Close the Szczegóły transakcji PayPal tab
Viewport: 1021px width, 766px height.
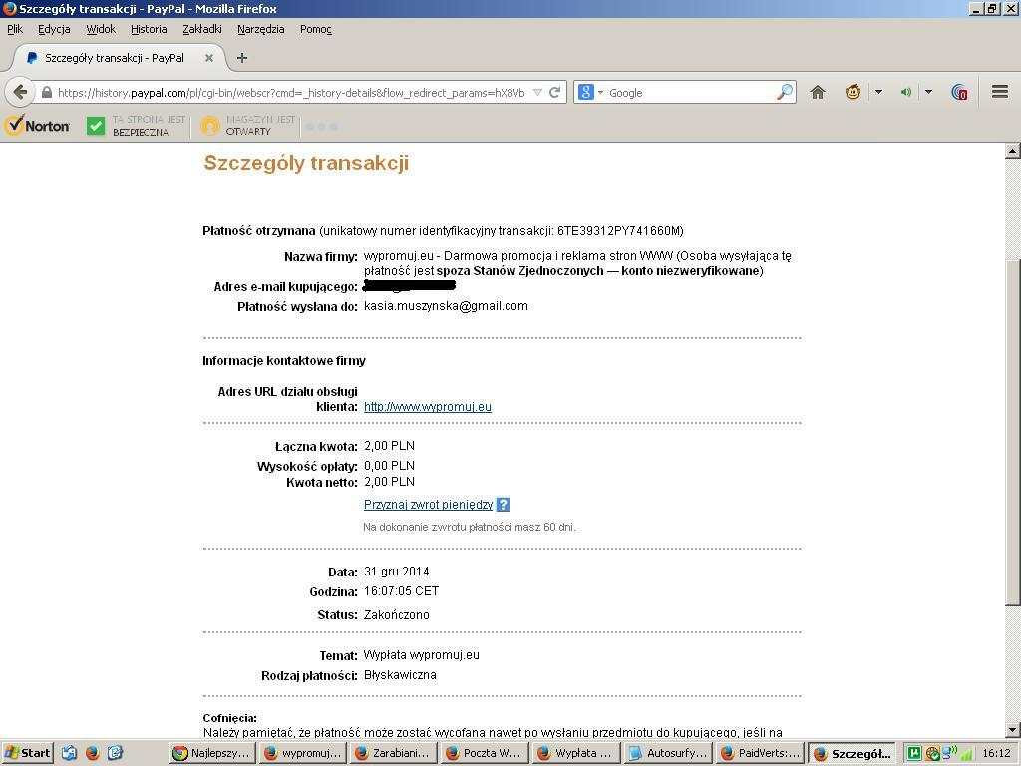pyautogui.click(x=209, y=58)
